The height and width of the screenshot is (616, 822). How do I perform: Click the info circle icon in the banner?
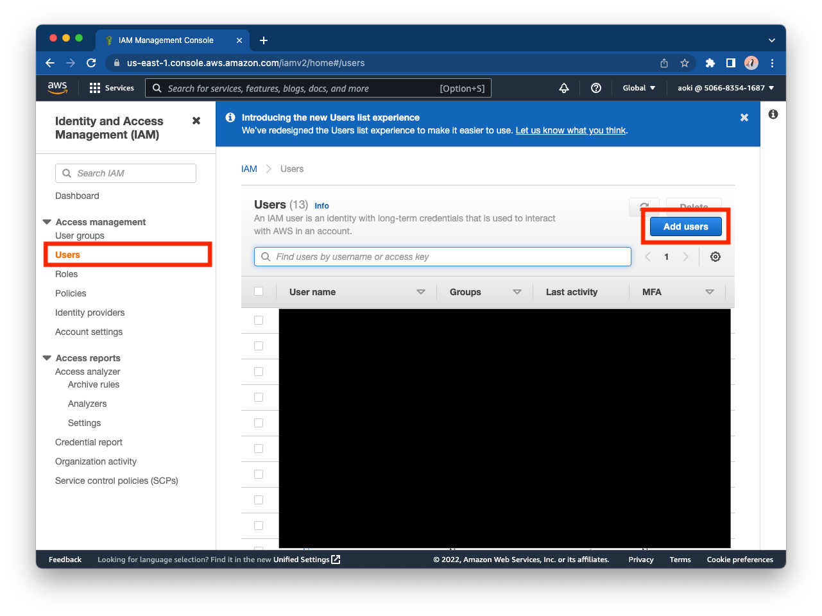(230, 117)
